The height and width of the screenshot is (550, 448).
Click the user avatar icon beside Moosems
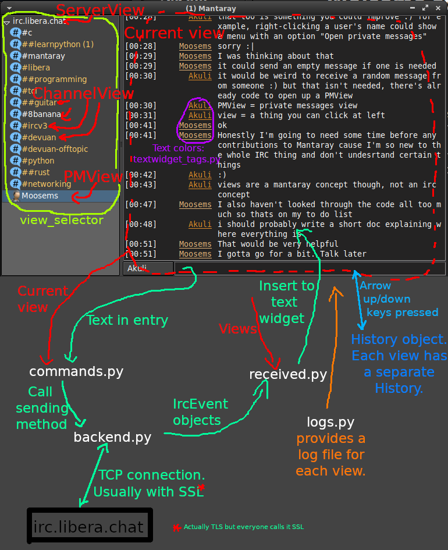(x=16, y=196)
